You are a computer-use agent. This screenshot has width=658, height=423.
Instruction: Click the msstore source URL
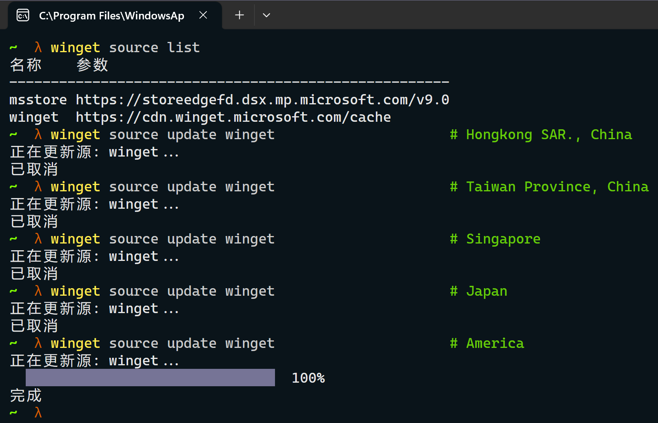(262, 100)
